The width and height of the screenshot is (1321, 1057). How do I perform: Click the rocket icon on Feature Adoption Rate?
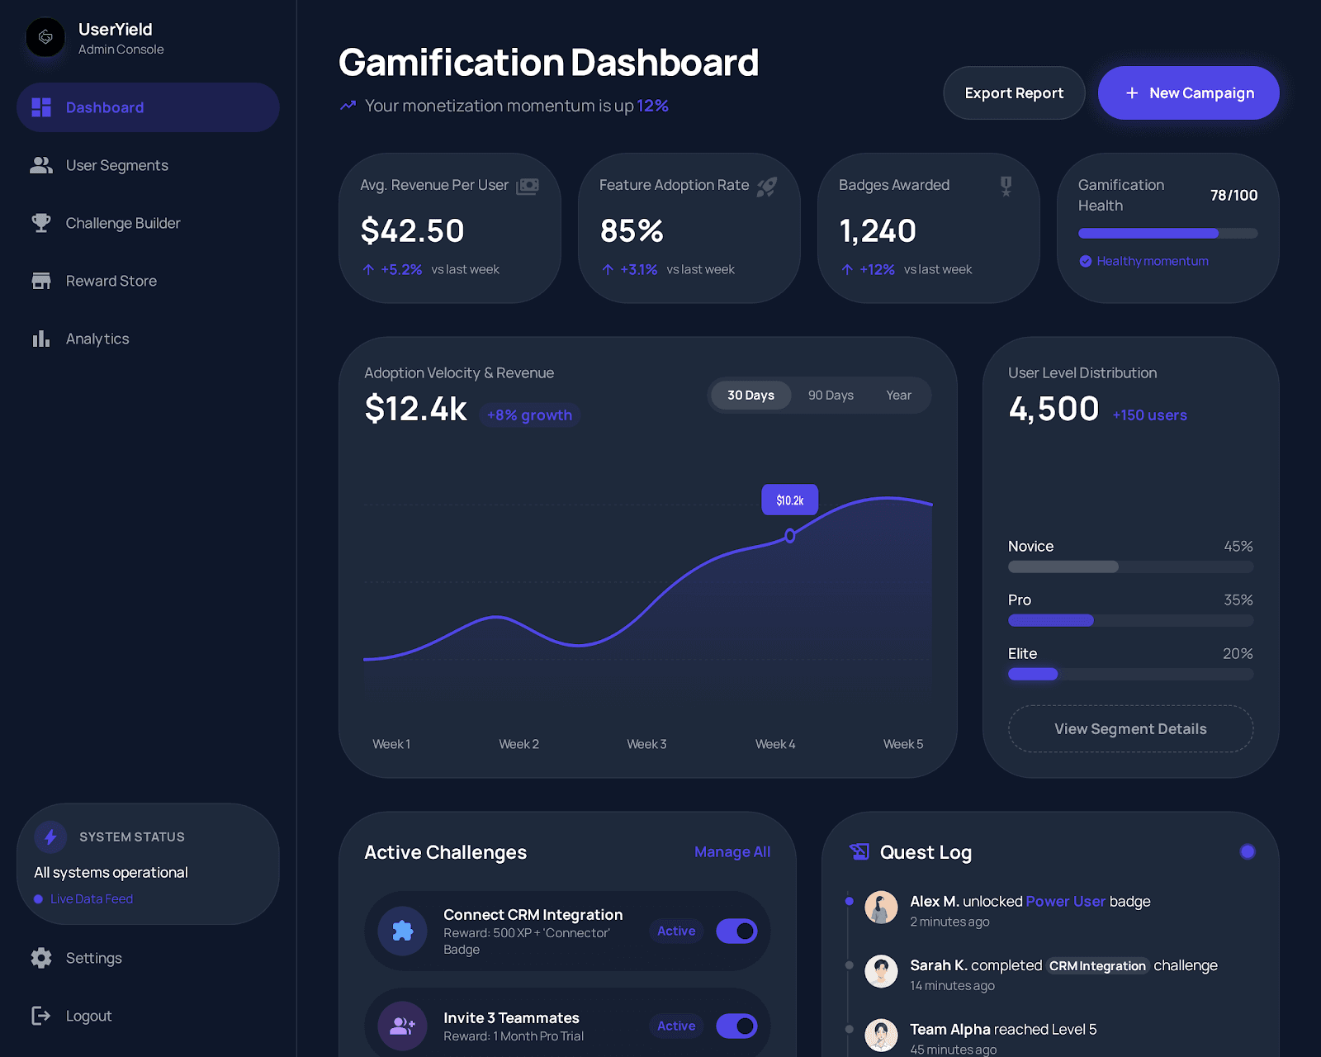(765, 186)
